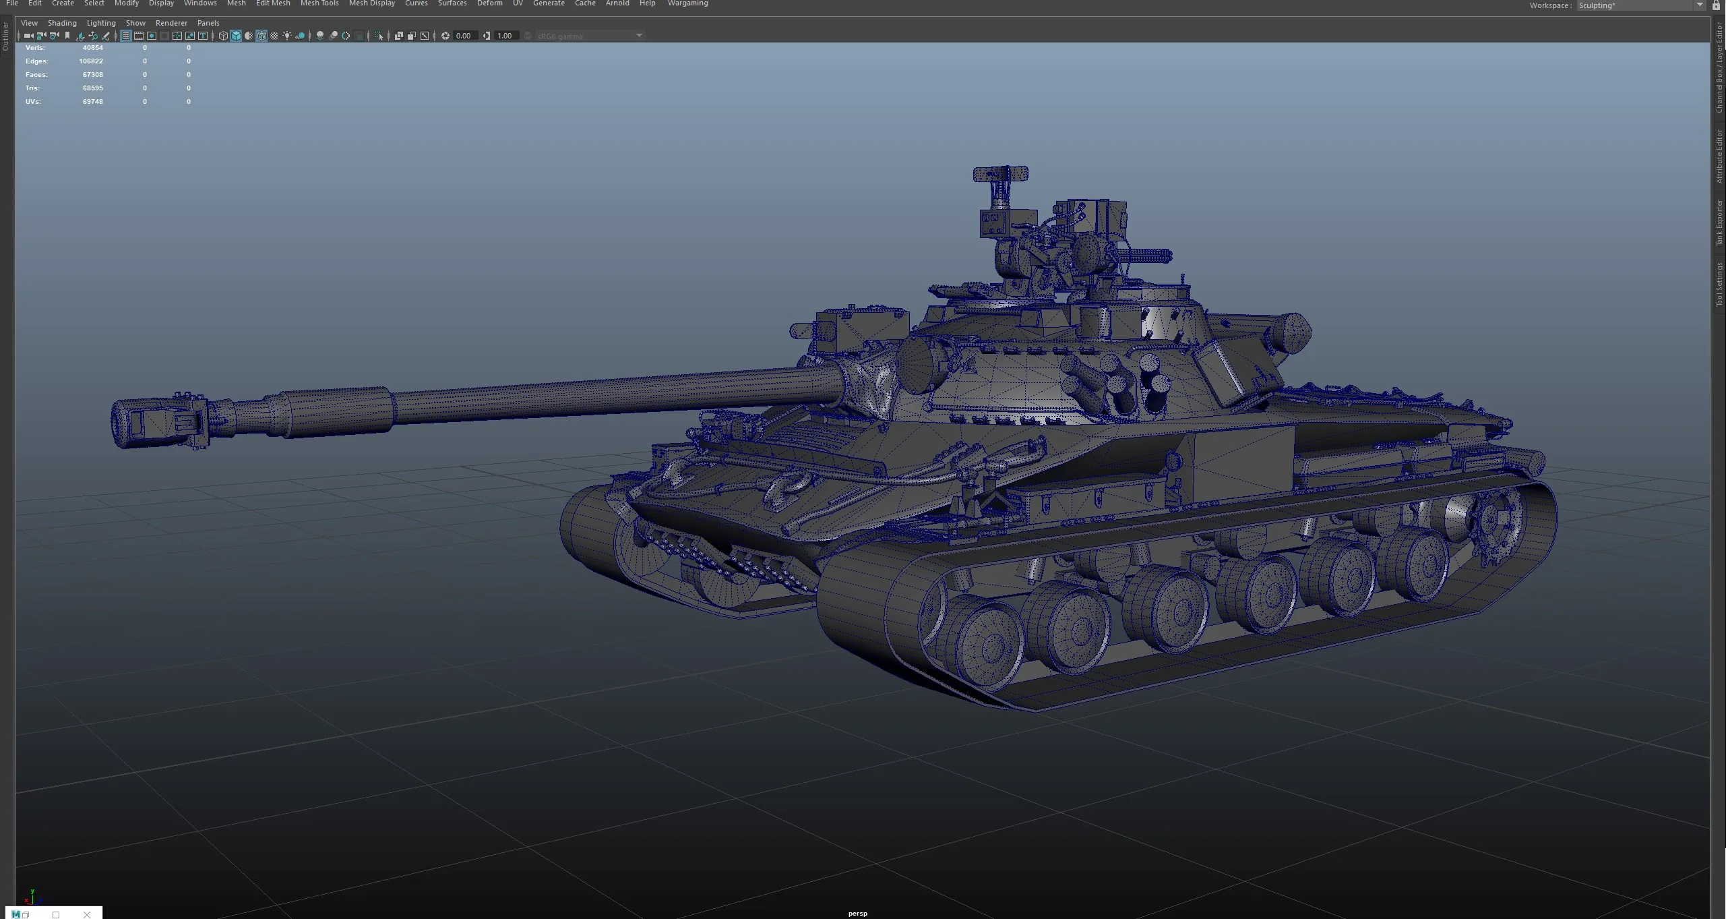1726x919 pixels.
Task: Switch to Wireframe display mode
Action: (x=223, y=36)
